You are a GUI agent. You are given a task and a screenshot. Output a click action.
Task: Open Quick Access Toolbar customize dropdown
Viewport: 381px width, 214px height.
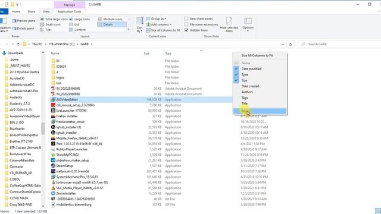(x=17, y=5)
